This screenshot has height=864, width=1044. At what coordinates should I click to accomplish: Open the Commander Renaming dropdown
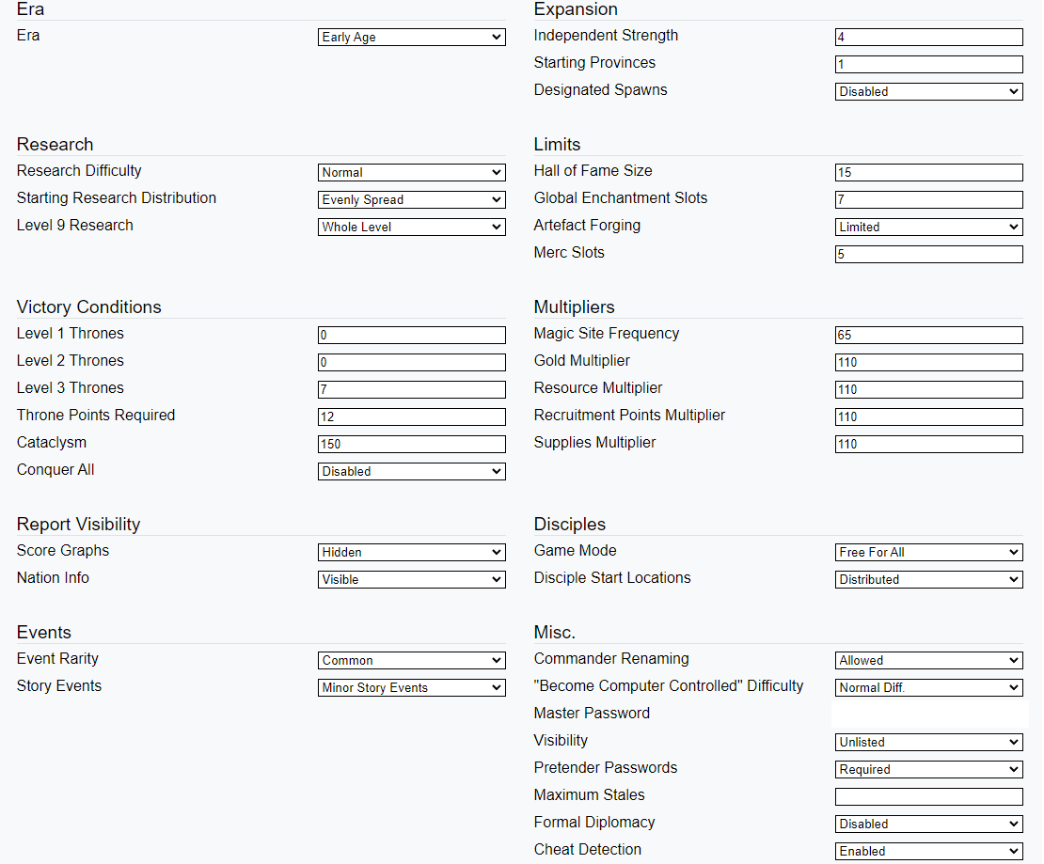point(929,660)
